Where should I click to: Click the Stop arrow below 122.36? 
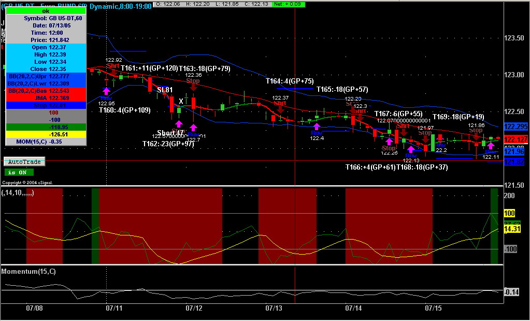click(193, 85)
